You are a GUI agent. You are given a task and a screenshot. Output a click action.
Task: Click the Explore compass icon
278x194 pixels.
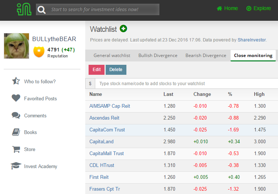(x=249, y=8)
